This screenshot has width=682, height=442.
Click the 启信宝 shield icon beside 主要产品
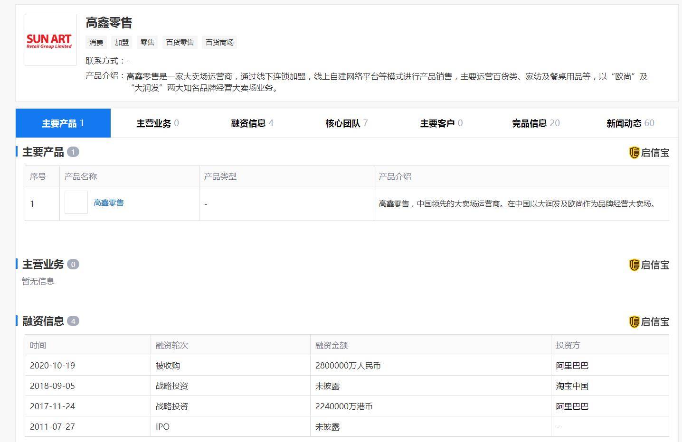(634, 153)
